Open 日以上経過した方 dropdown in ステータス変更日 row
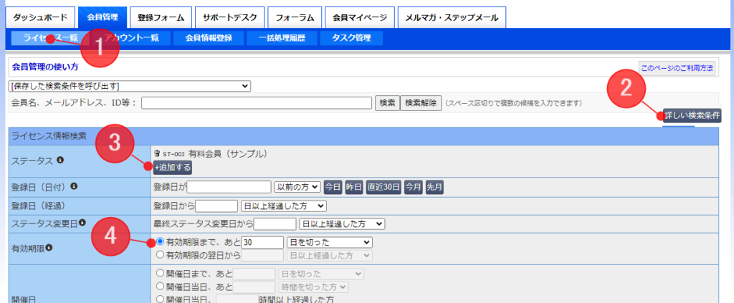 pos(342,224)
